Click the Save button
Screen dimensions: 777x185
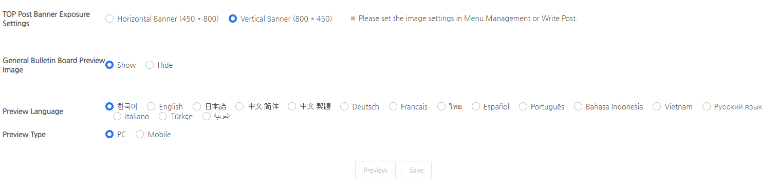point(416,170)
